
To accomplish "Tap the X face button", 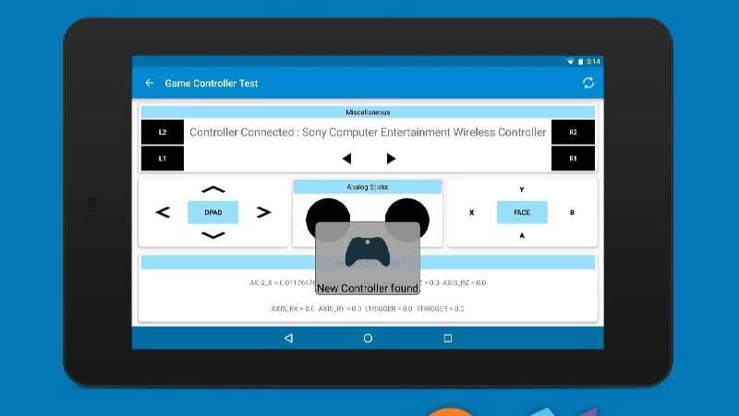I will tap(471, 213).
